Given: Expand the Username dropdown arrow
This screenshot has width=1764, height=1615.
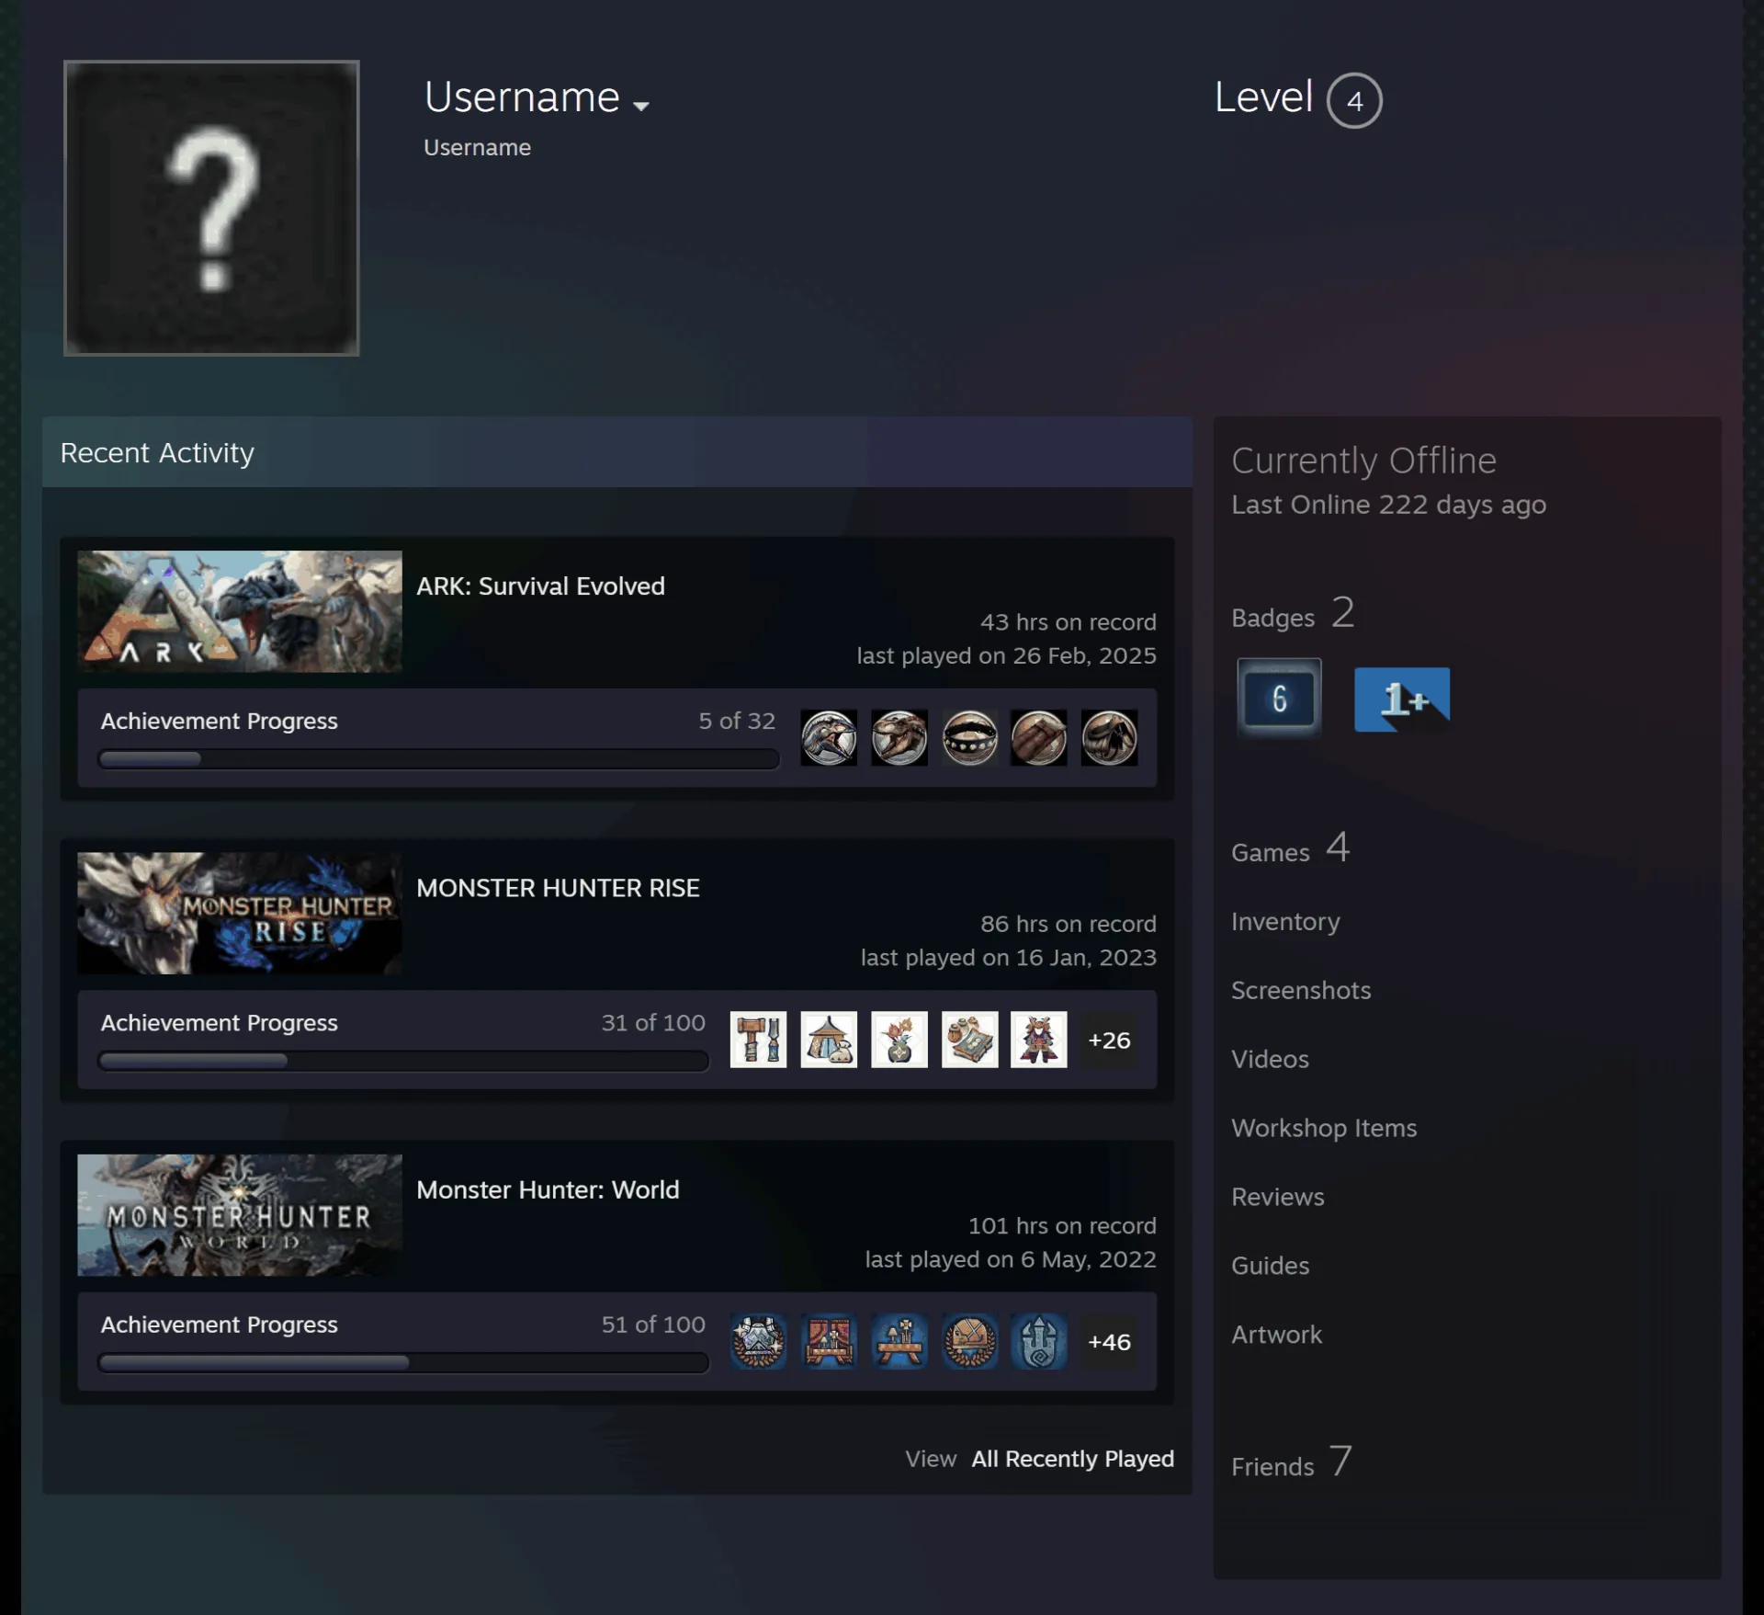Looking at the screenshot, I should coord(641,106).
